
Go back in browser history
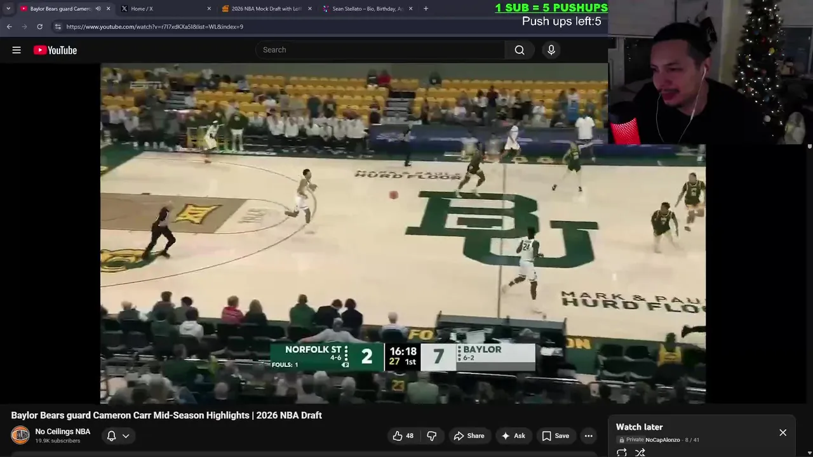9,27
